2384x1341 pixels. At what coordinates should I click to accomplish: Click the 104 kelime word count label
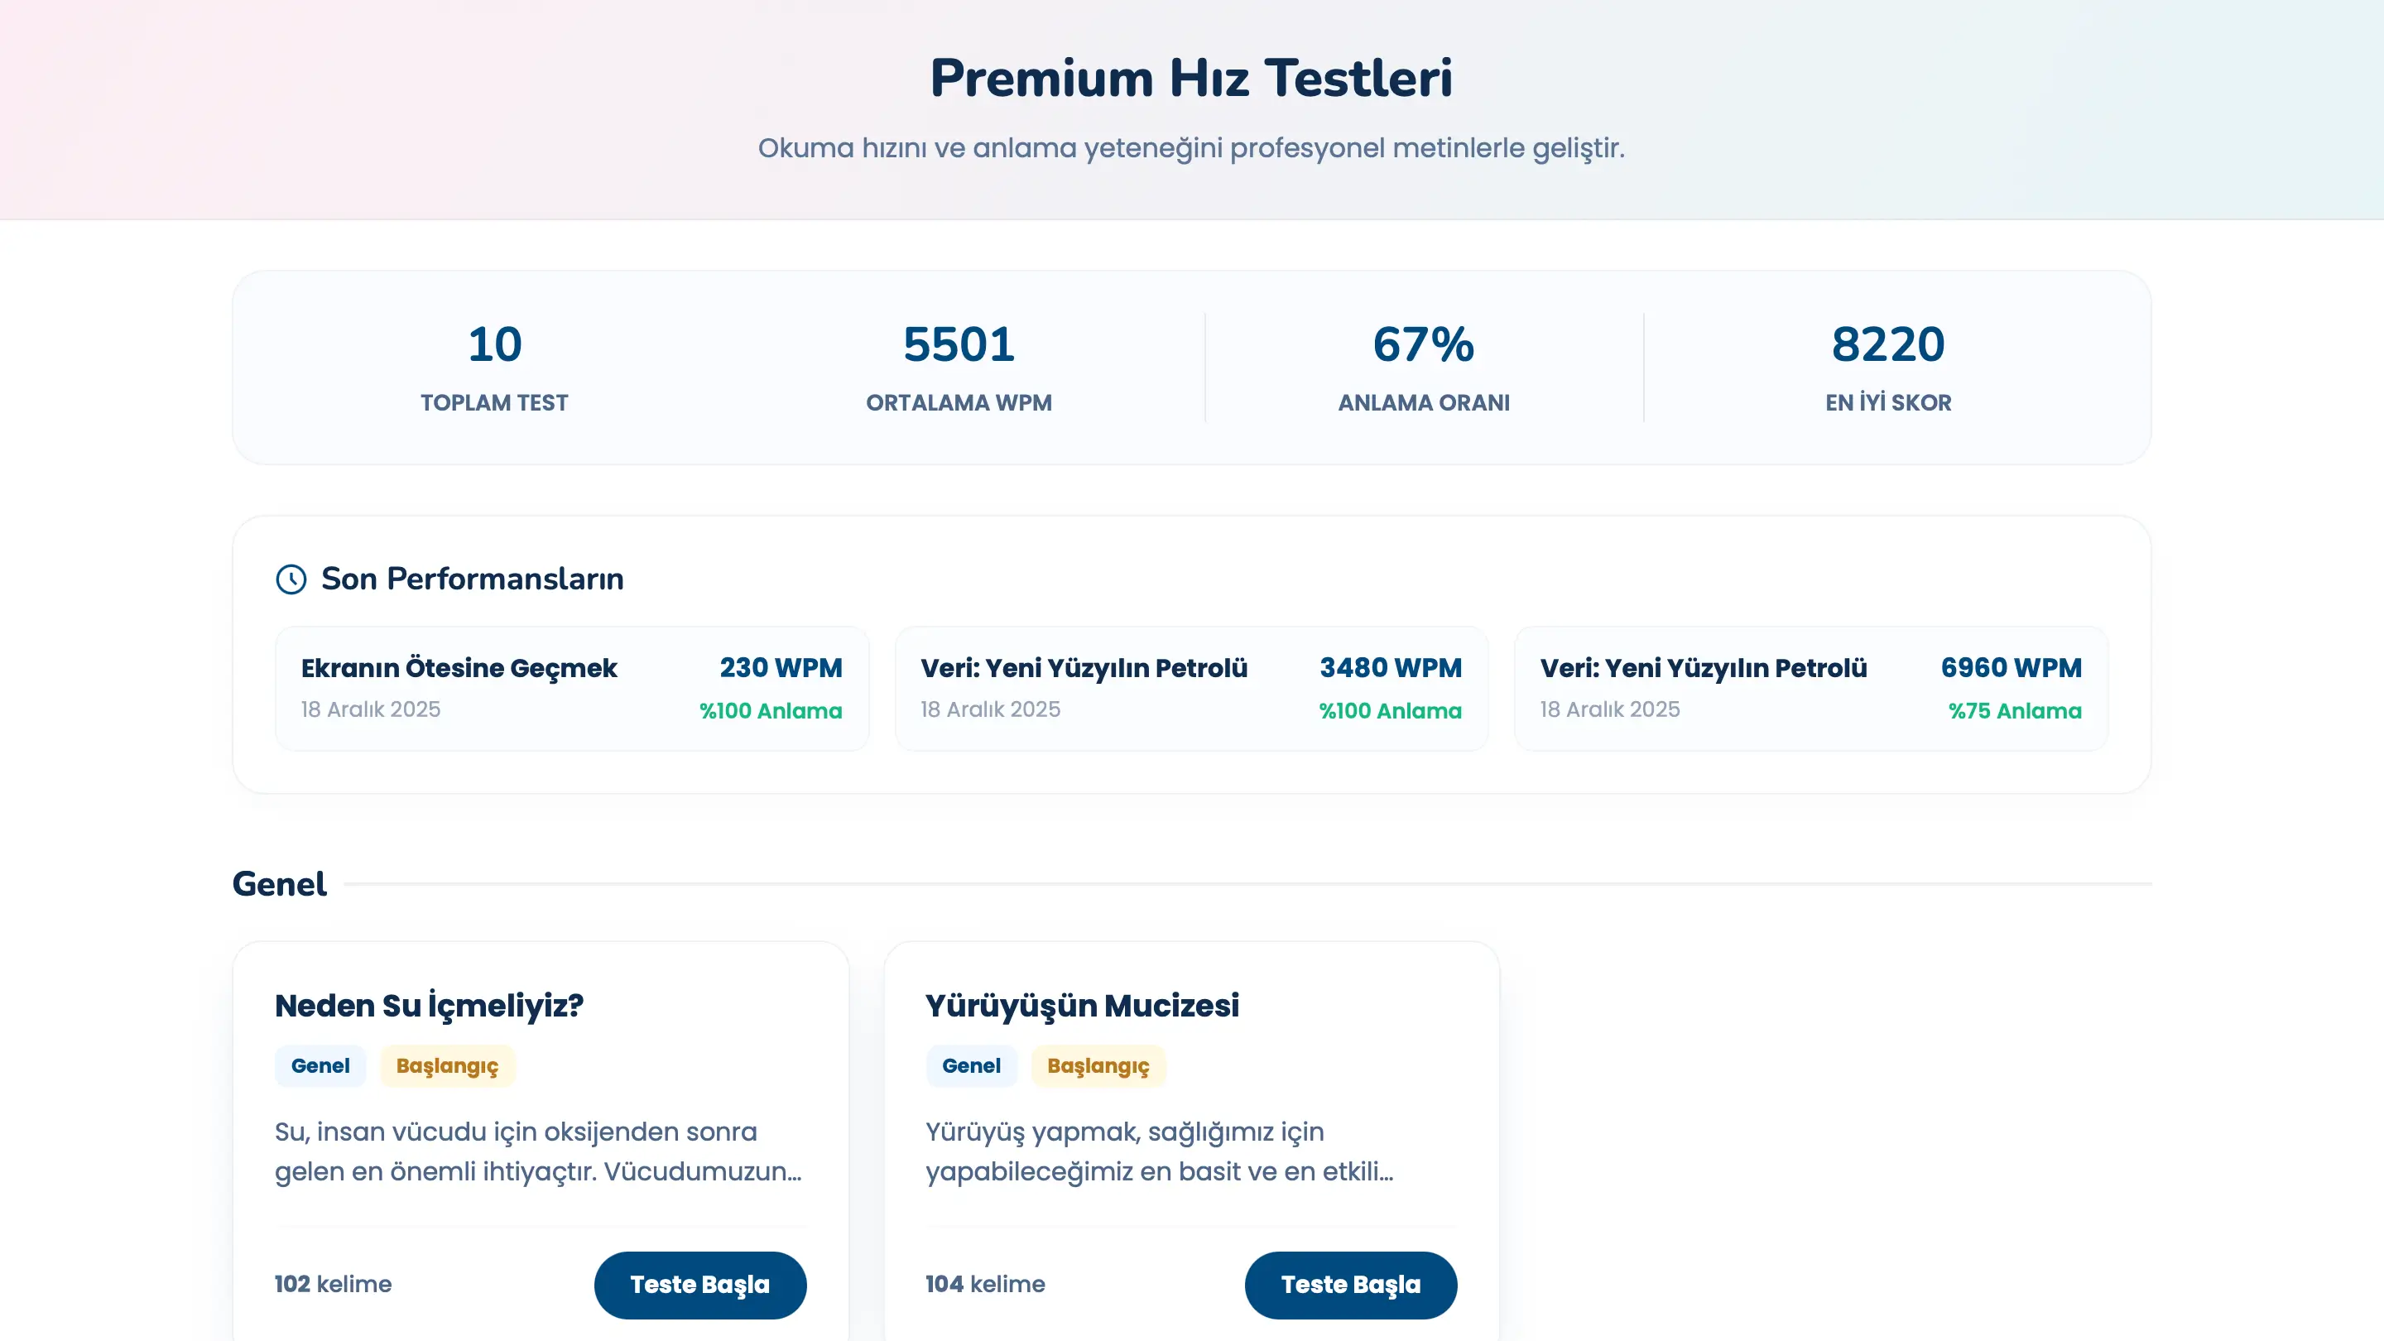click(x=985, y=1284)
